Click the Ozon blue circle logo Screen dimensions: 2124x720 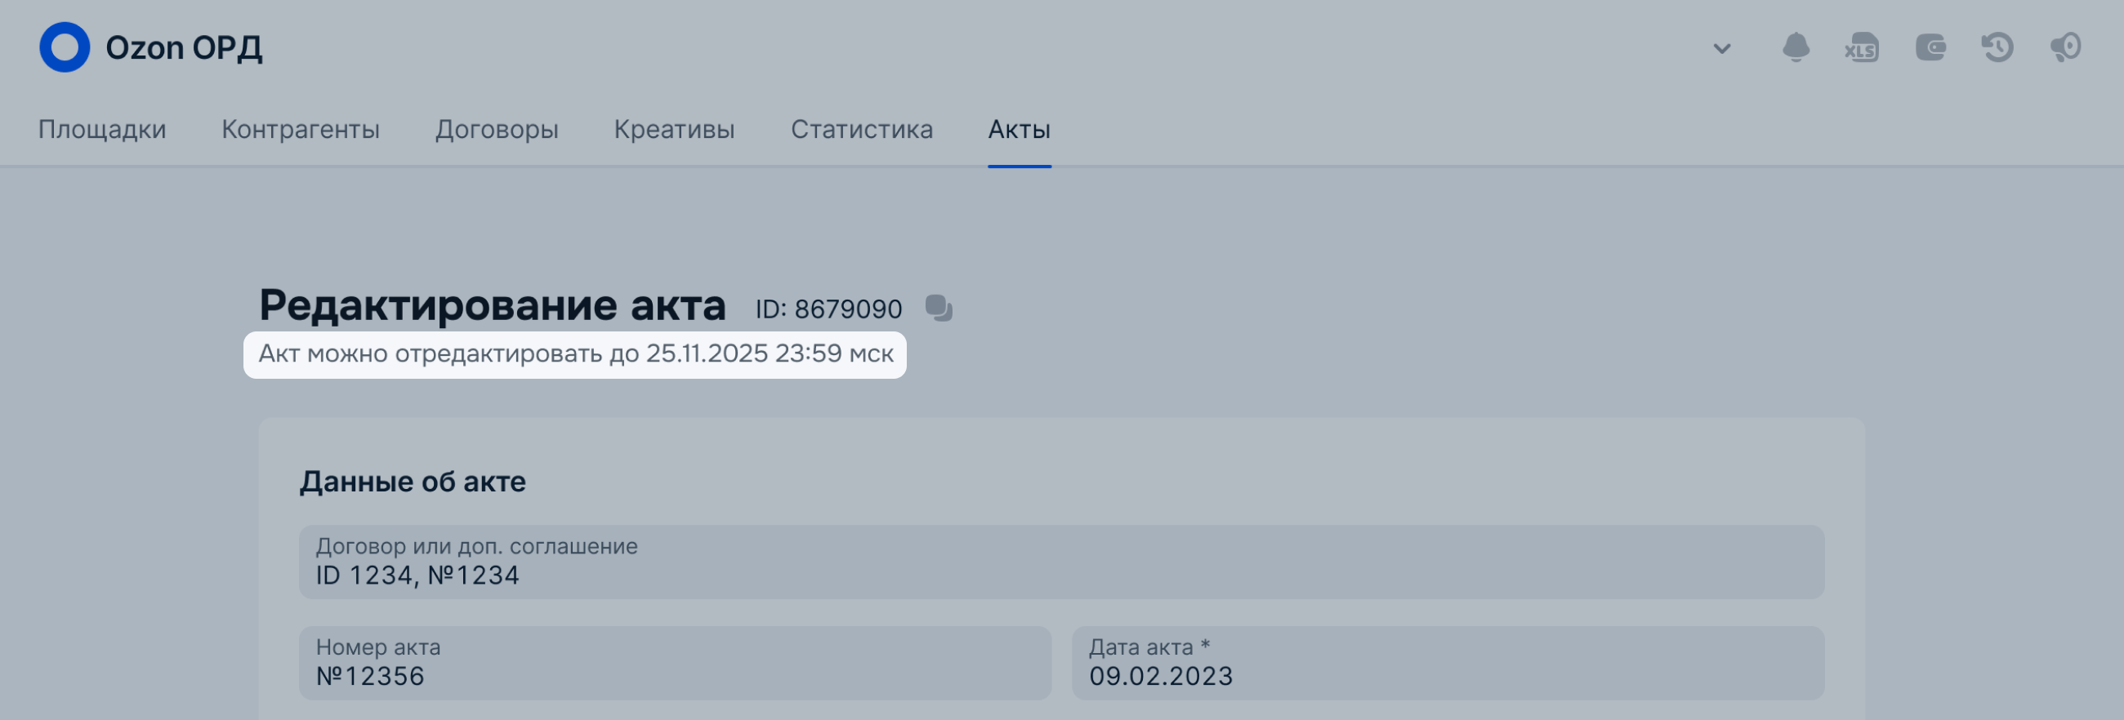(65, 47)
